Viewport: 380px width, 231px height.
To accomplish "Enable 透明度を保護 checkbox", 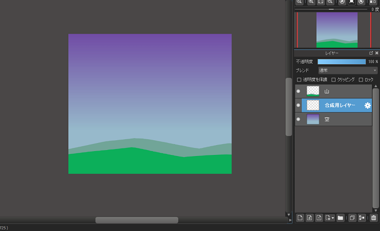I will click(x=299, y=79).
